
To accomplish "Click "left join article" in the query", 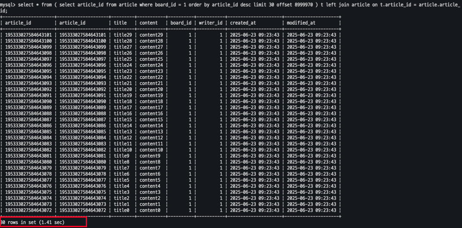I will point(350,5).
